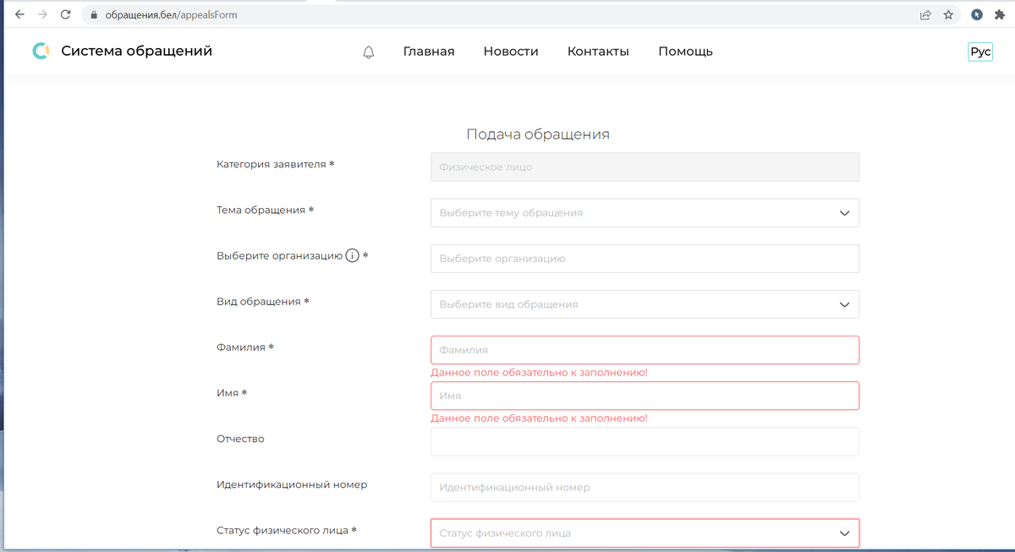
Task: Click the round extension icon beside puzzle icon
Action: pyautogui.click(x=977, y=14)
